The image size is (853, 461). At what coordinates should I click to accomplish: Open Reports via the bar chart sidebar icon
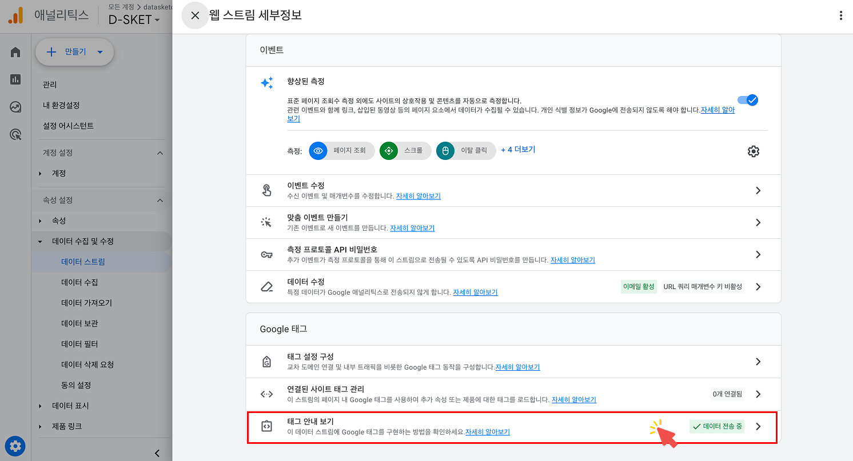(15, 79)
